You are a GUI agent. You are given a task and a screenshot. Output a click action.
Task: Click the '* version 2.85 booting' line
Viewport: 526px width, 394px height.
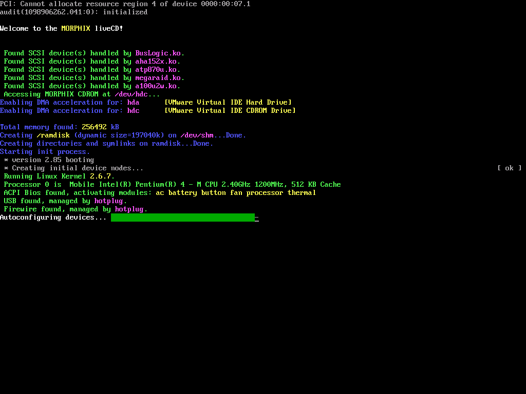coord(49,160)
